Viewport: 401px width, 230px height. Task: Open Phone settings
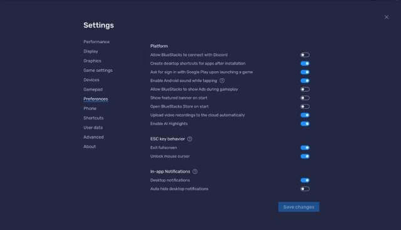(x=90, y=108)
